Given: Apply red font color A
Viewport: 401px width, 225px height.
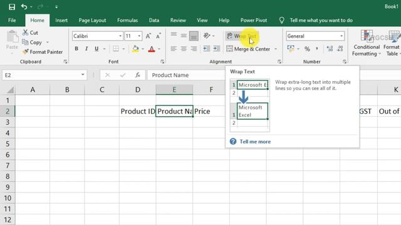Looking at the screenshot, I should coord(152,49).
